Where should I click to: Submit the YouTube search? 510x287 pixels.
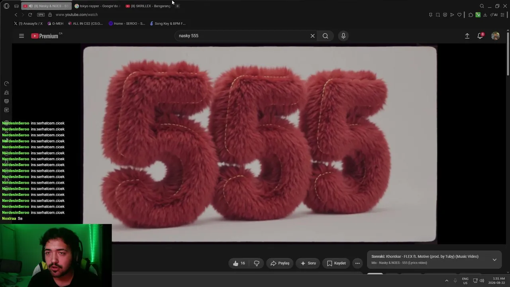coord(326,36)
